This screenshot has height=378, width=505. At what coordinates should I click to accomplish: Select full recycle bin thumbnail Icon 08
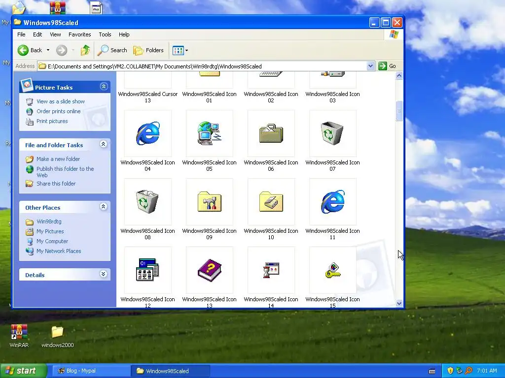[x=148, y=202]
